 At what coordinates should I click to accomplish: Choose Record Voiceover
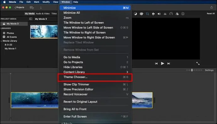click(95, 94)
